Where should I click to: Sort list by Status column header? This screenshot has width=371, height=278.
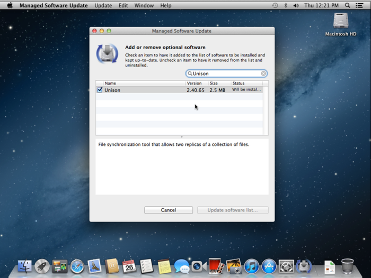point(246,84)
